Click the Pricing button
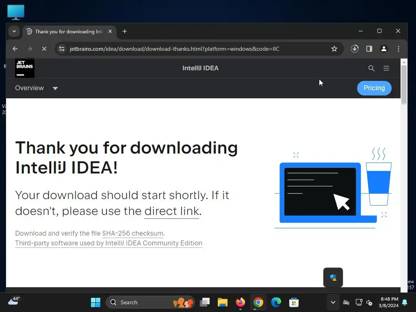 click(374, 88)
